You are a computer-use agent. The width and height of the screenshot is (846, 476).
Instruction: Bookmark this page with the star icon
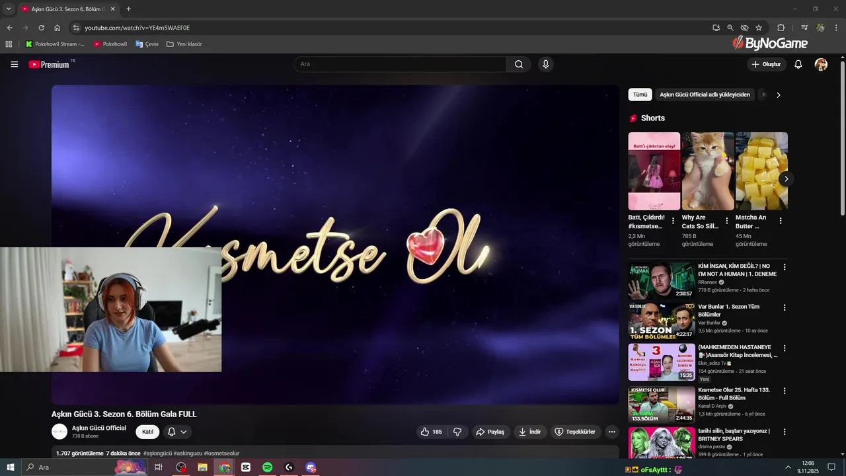tap(759, 28)
